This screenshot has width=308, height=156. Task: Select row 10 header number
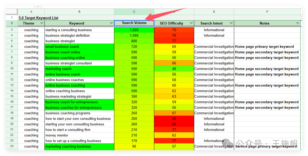12,69
